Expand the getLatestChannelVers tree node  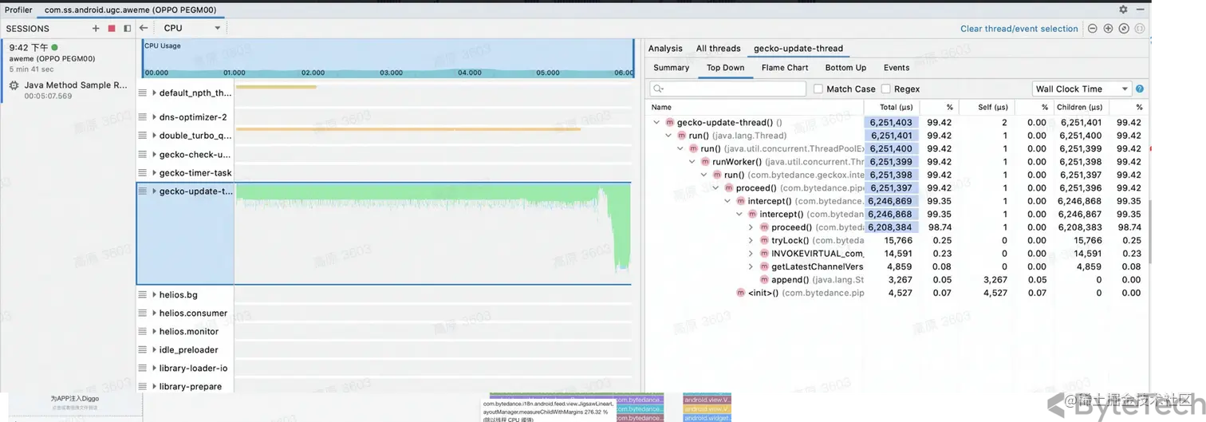751,266
